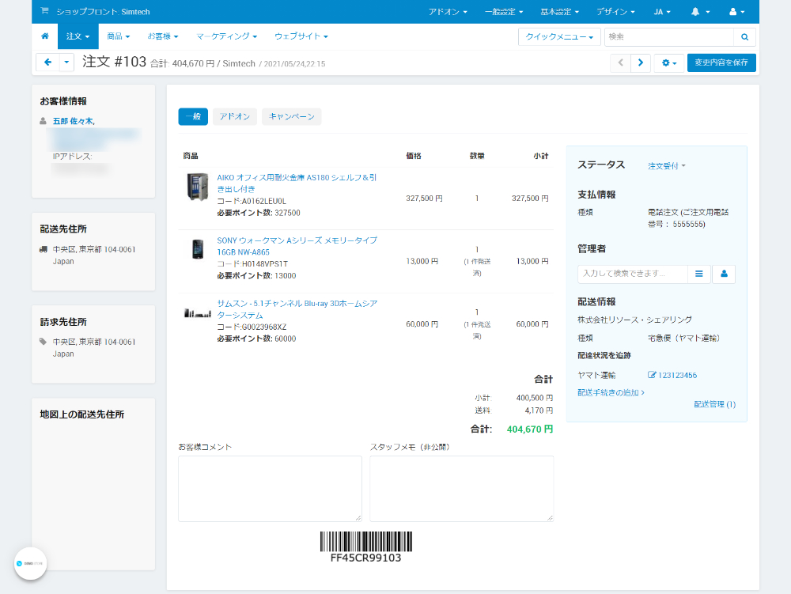Click the Samsung home theater thumbnail
The image size is (791, 594).
(198, 313)
